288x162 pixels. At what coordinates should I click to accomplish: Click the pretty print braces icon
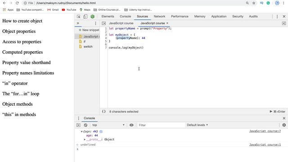(x=104, y=112)
